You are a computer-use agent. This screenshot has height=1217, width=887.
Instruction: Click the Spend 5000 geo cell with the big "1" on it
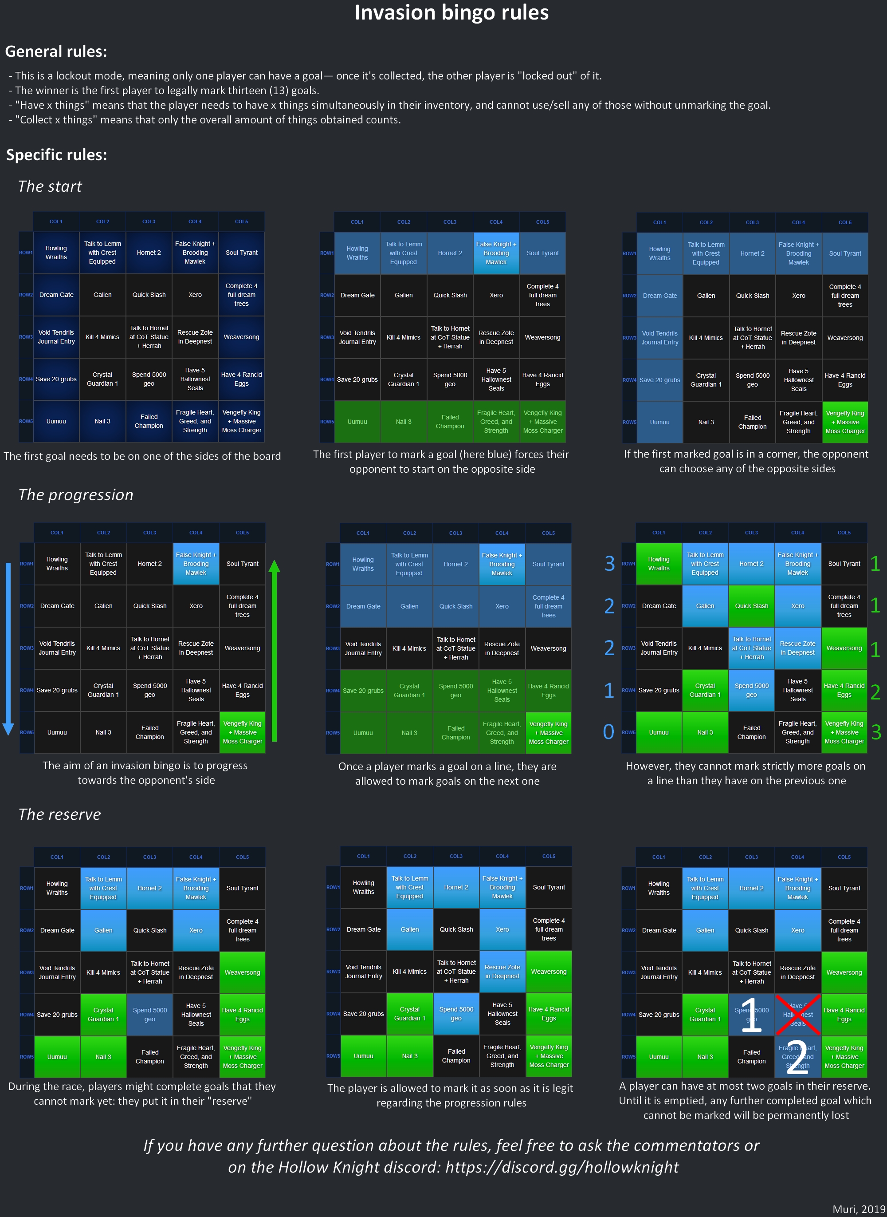(x=752, y=1015)
